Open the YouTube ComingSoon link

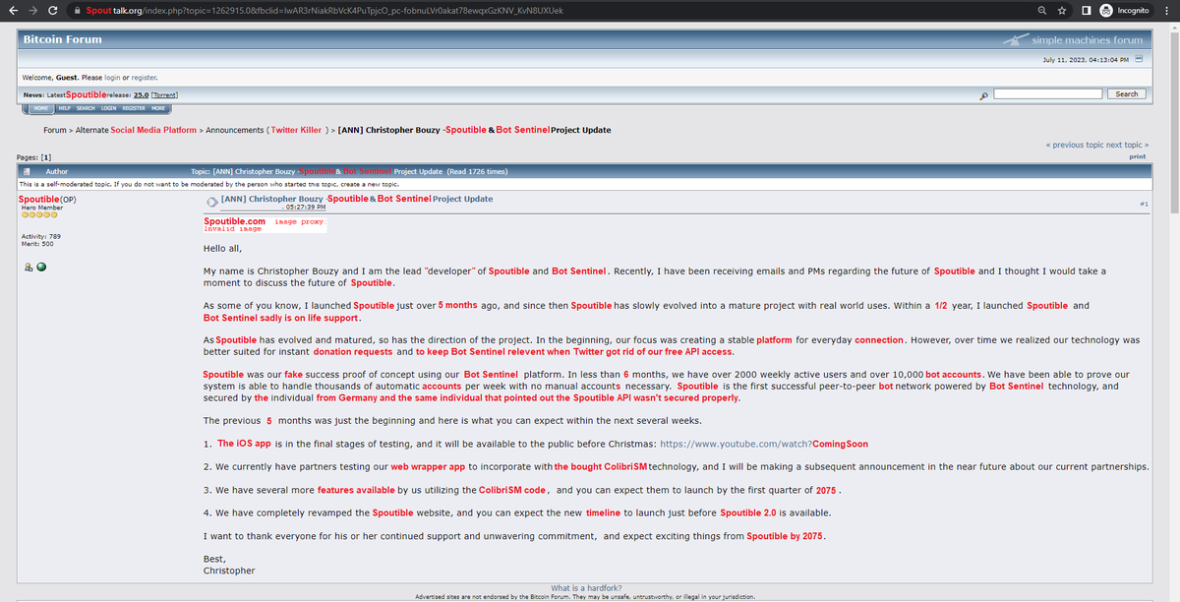(x=763, y=444)
